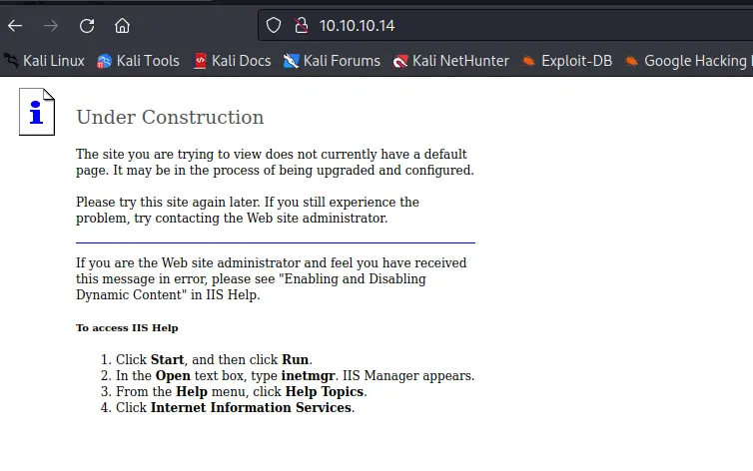
Task: Go back with the browser back arrow
Action: 15,25
